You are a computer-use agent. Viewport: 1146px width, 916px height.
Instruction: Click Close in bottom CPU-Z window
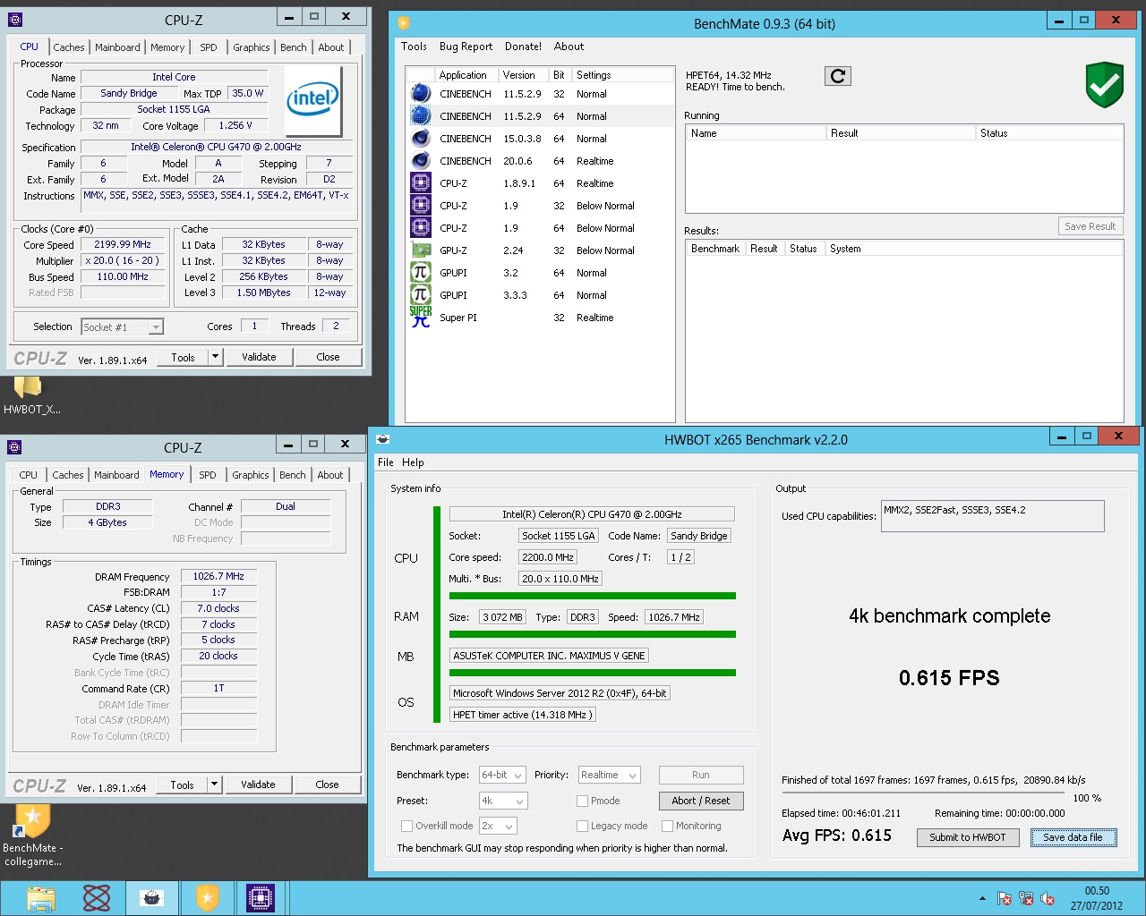pyautogui.click(x=327, y=785)
